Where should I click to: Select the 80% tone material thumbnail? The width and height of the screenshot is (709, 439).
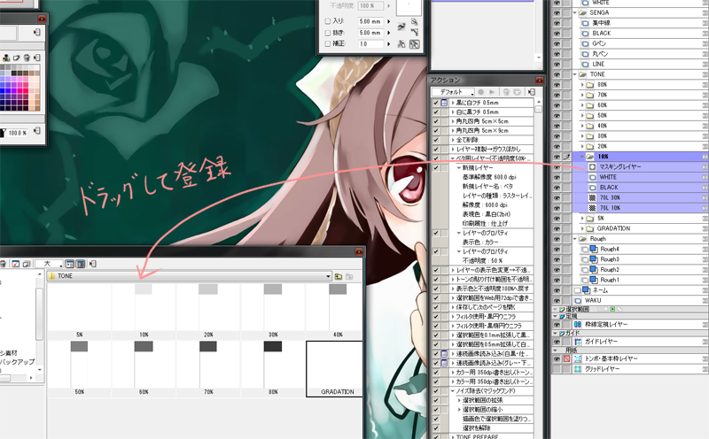[x=273, y=368]
